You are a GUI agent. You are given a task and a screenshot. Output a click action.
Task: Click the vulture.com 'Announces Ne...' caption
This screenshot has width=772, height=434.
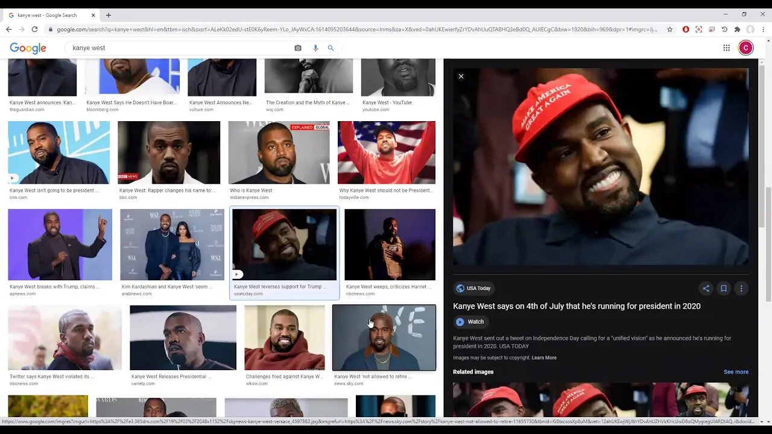[x=220, y=102]
